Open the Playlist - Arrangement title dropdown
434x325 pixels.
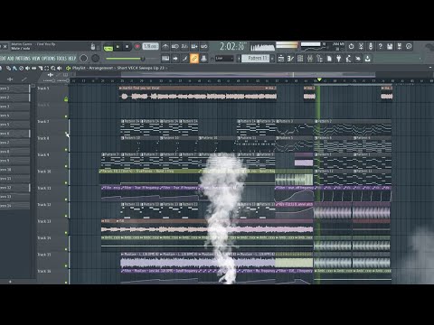(x=92, y=68)
